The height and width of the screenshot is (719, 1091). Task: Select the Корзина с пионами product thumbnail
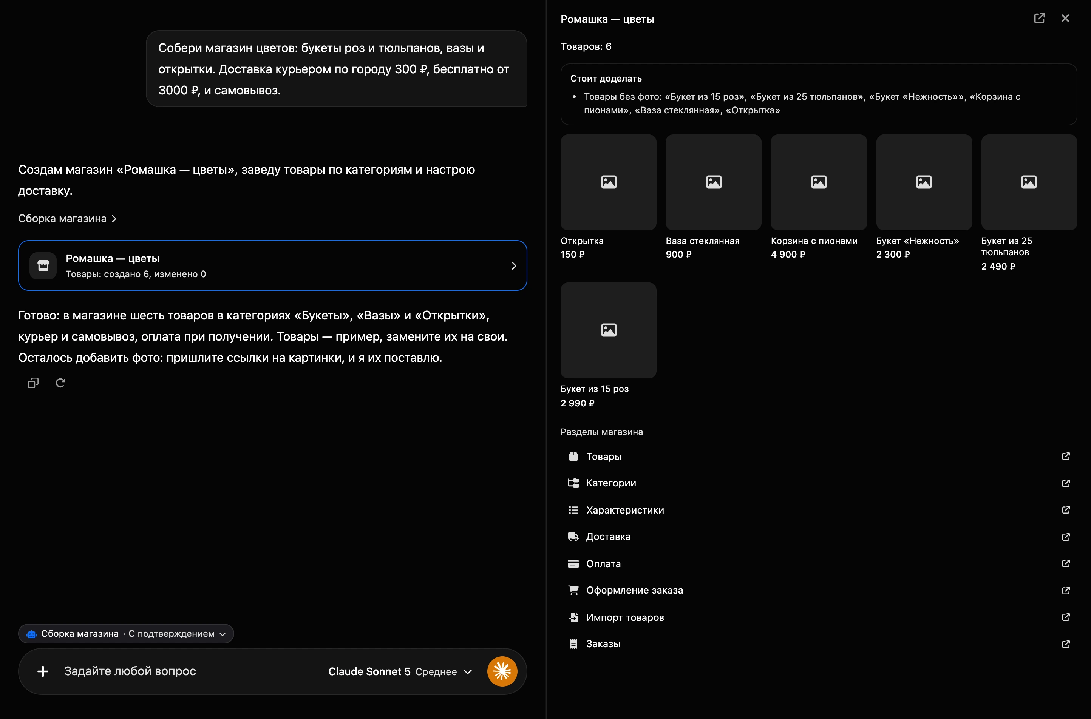tap(819, 182)
